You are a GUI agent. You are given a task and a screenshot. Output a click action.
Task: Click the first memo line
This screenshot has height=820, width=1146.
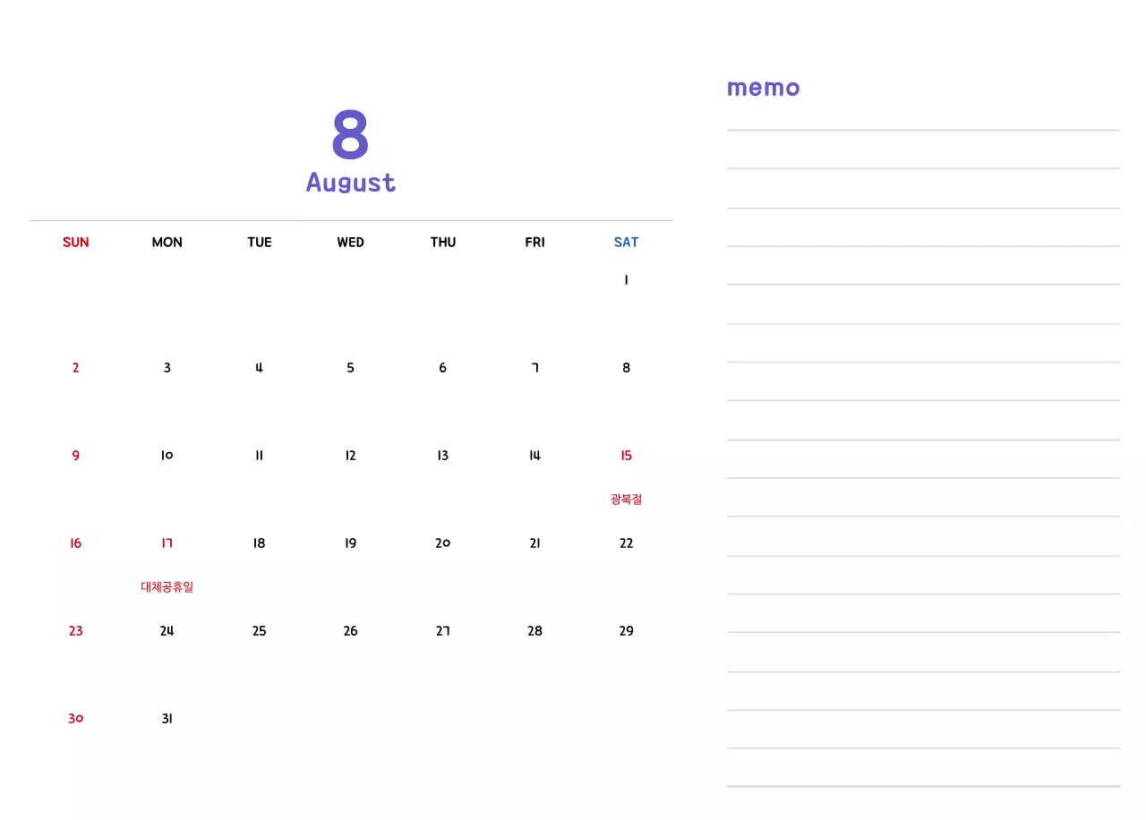tap(923, 131)
